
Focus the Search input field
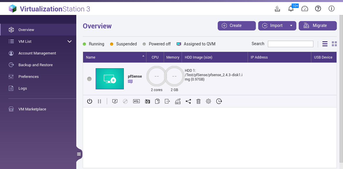(290, 44)
